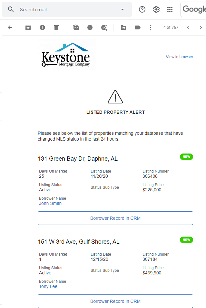Expand search options dropdown arrow
Viewport: 206px width, 308px height.
click(123, 9)
